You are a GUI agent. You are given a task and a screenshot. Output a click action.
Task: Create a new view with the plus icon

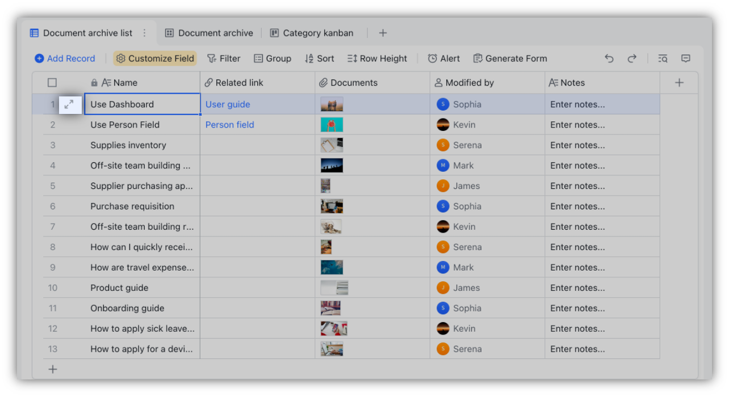tap(383, 33)
